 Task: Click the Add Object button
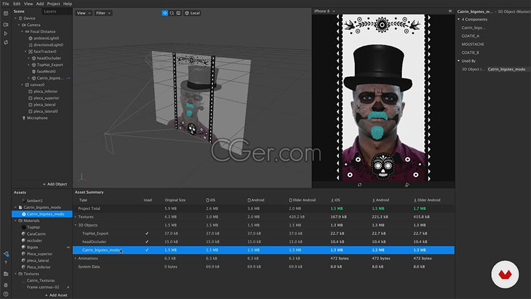[55, 184]
